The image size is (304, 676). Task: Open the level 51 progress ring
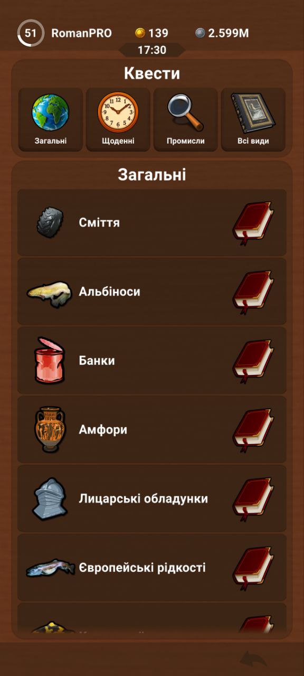pyautogui.click(x=31, y=33)
